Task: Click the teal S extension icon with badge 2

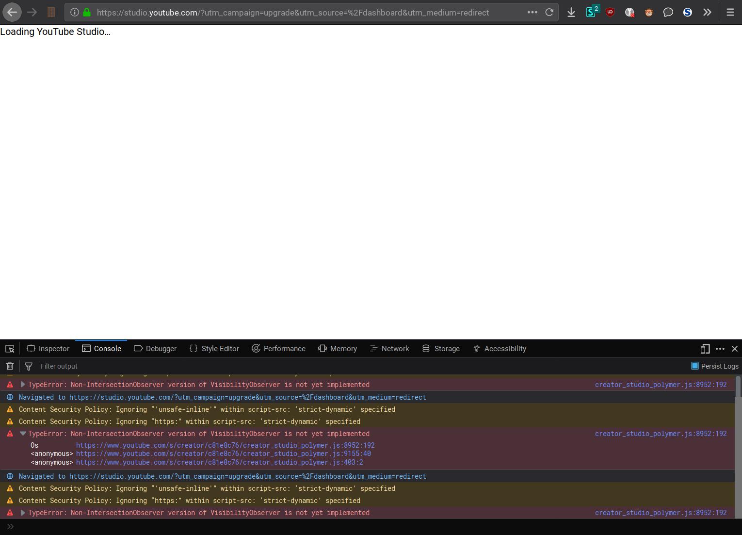Action: [592, 12]
